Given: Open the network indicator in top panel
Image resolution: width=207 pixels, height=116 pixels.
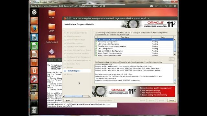Looking at the screenshot, I should (156, 6).
